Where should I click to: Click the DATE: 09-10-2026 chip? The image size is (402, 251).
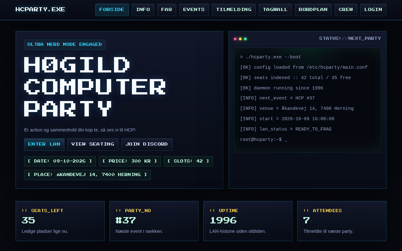(60, 161)
